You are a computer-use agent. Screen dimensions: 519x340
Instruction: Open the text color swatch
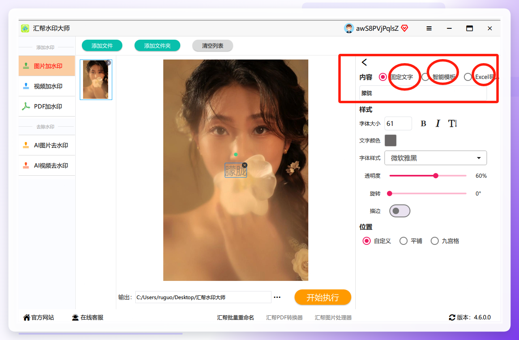click(x=391, y=140)
